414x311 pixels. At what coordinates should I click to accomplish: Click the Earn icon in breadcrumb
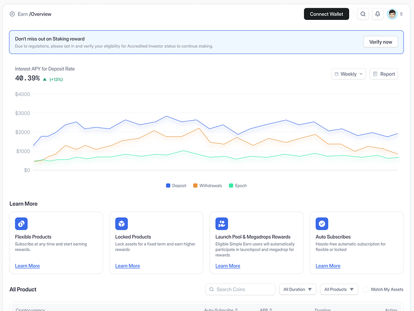[x=13, y=14]
